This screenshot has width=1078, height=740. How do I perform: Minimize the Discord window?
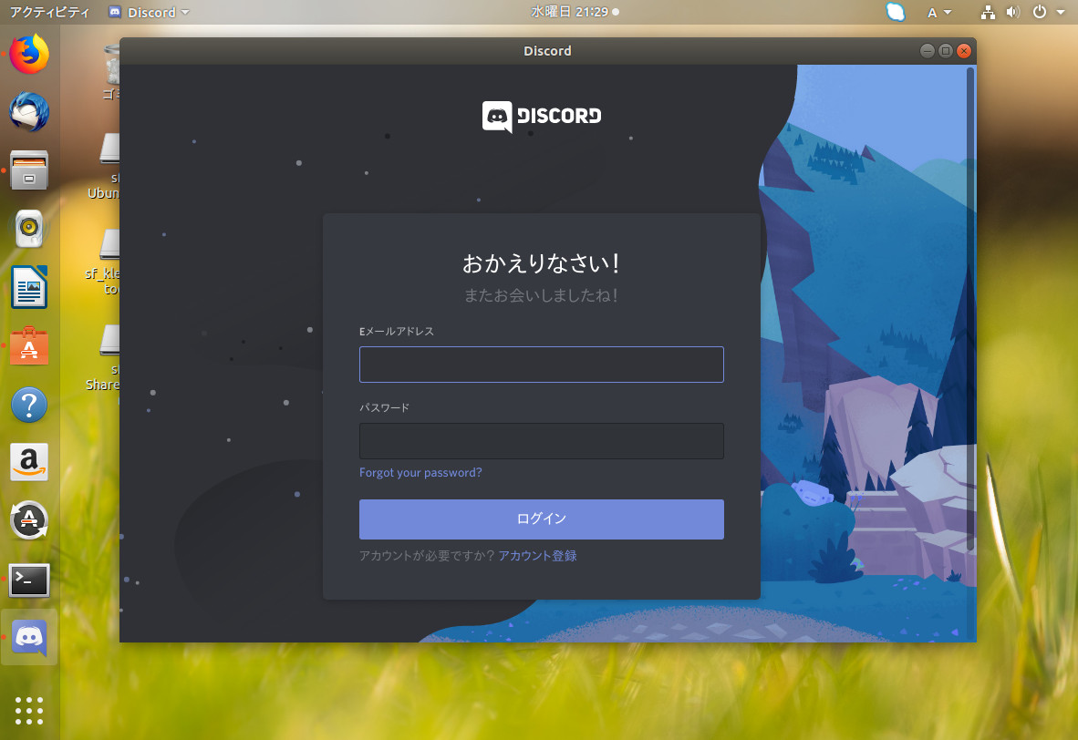pos(927,51)
